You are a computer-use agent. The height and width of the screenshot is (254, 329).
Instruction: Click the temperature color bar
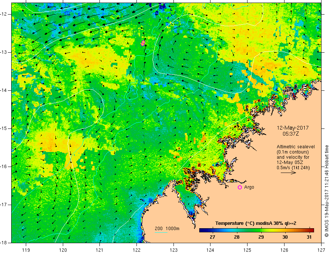coord(256,230)
